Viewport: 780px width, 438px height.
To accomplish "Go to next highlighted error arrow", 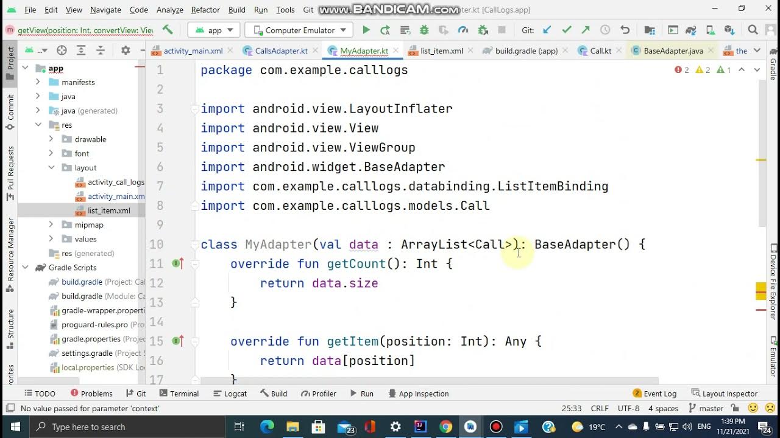I will (757, 70).
